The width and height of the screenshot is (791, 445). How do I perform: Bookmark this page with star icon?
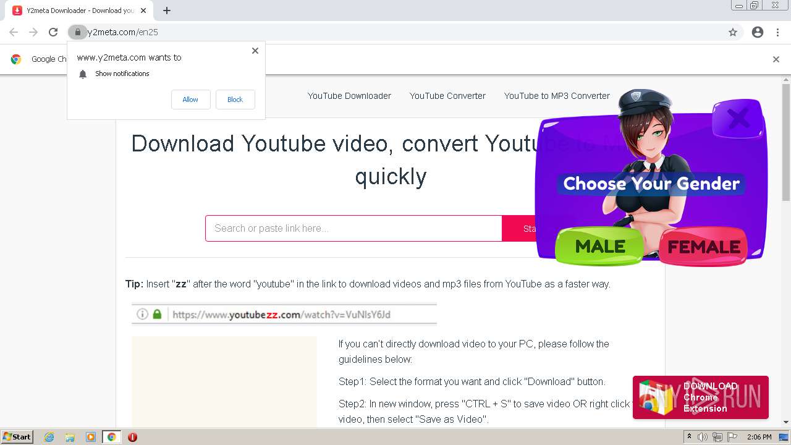733,32
